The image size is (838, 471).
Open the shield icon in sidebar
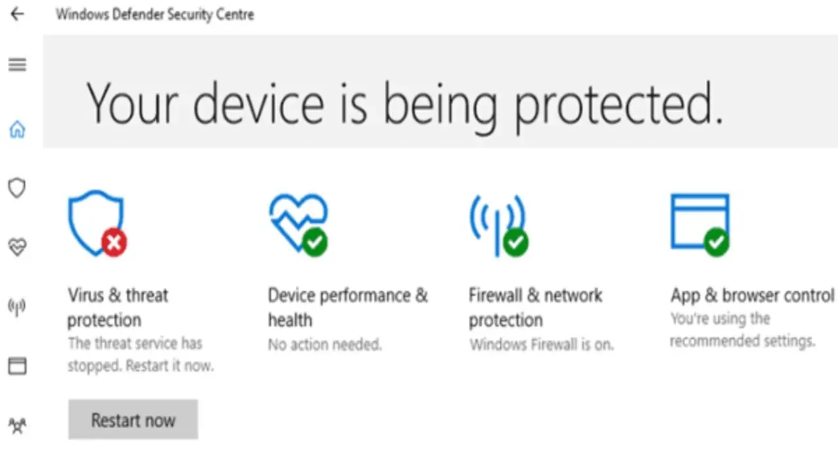coord(17,188)
